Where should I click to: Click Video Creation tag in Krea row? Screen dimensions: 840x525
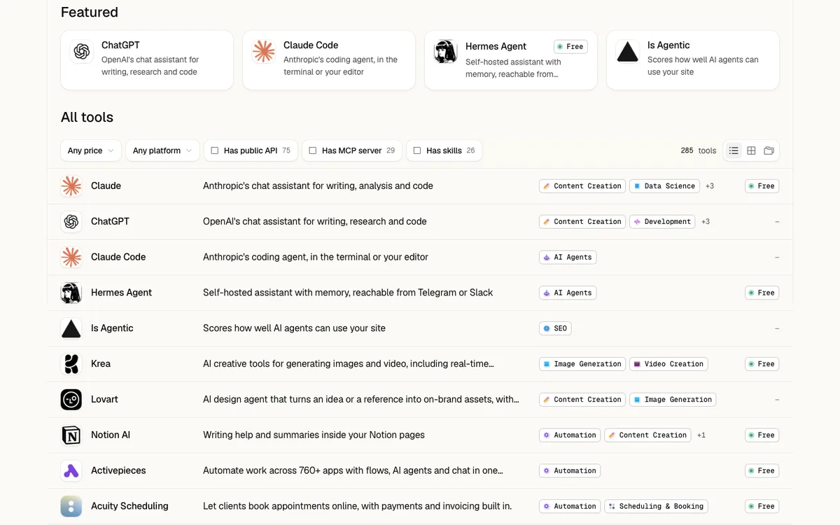[x=668, y=364]
